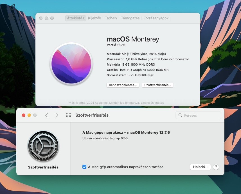Switch to the Kijelzők tab
241x194 pixels.
[94, 18]
